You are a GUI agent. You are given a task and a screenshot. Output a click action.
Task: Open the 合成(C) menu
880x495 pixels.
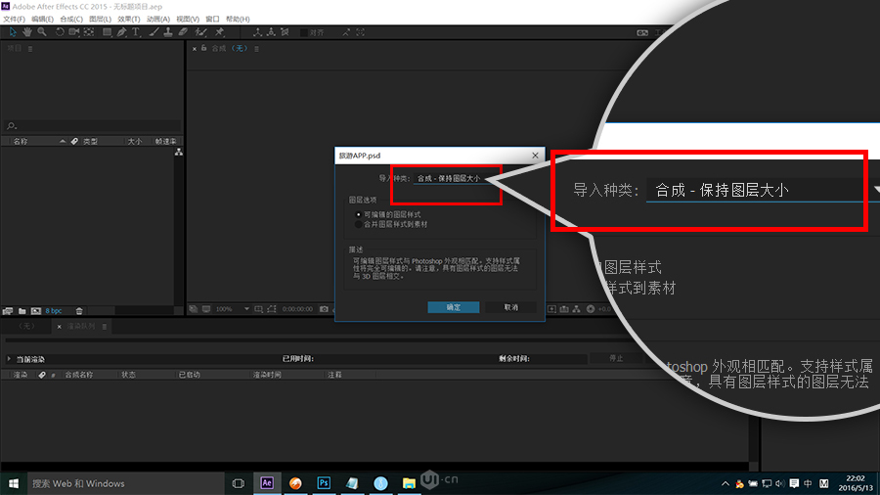click(72, 19)
